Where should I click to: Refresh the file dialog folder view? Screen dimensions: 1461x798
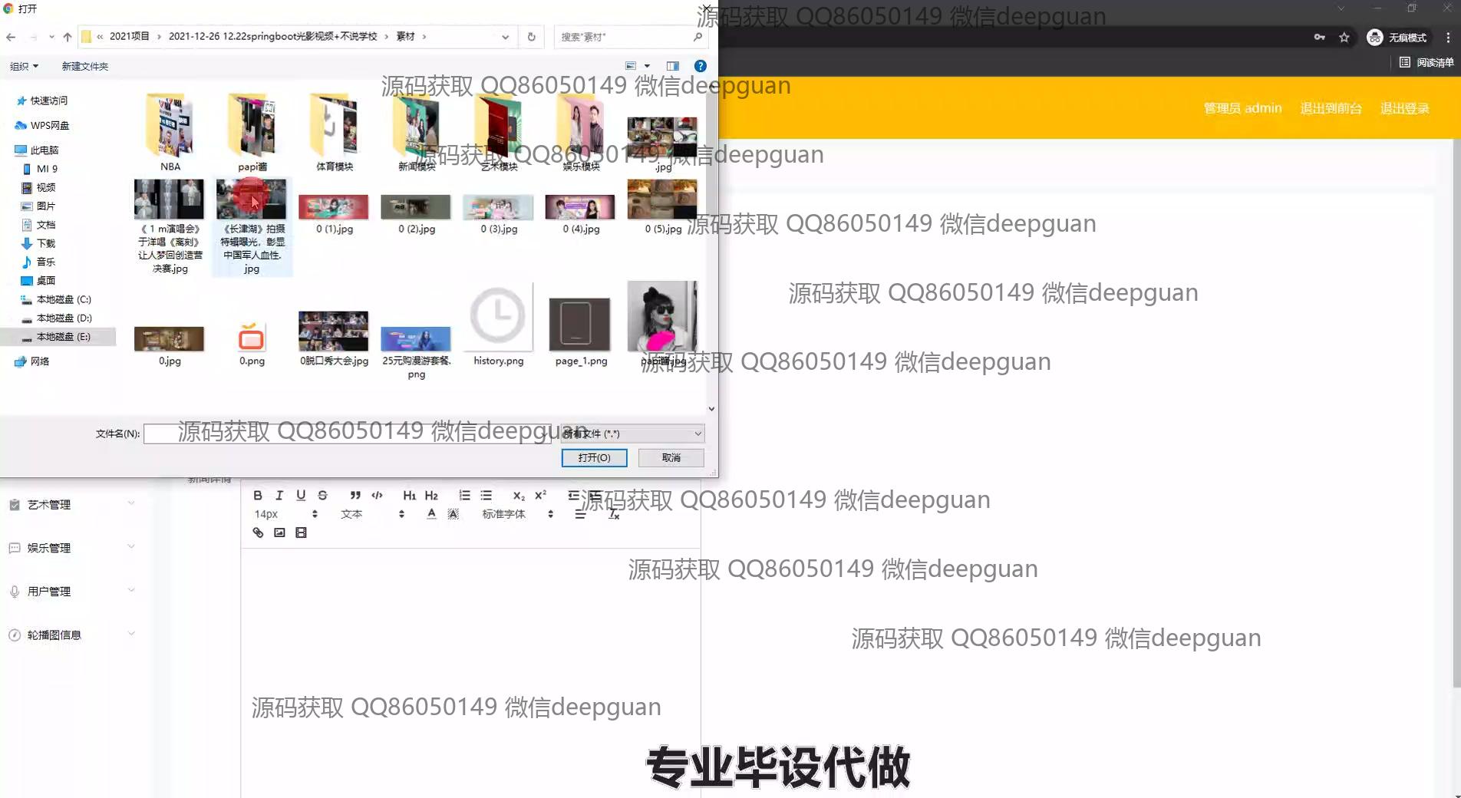(x=531, y=37)
